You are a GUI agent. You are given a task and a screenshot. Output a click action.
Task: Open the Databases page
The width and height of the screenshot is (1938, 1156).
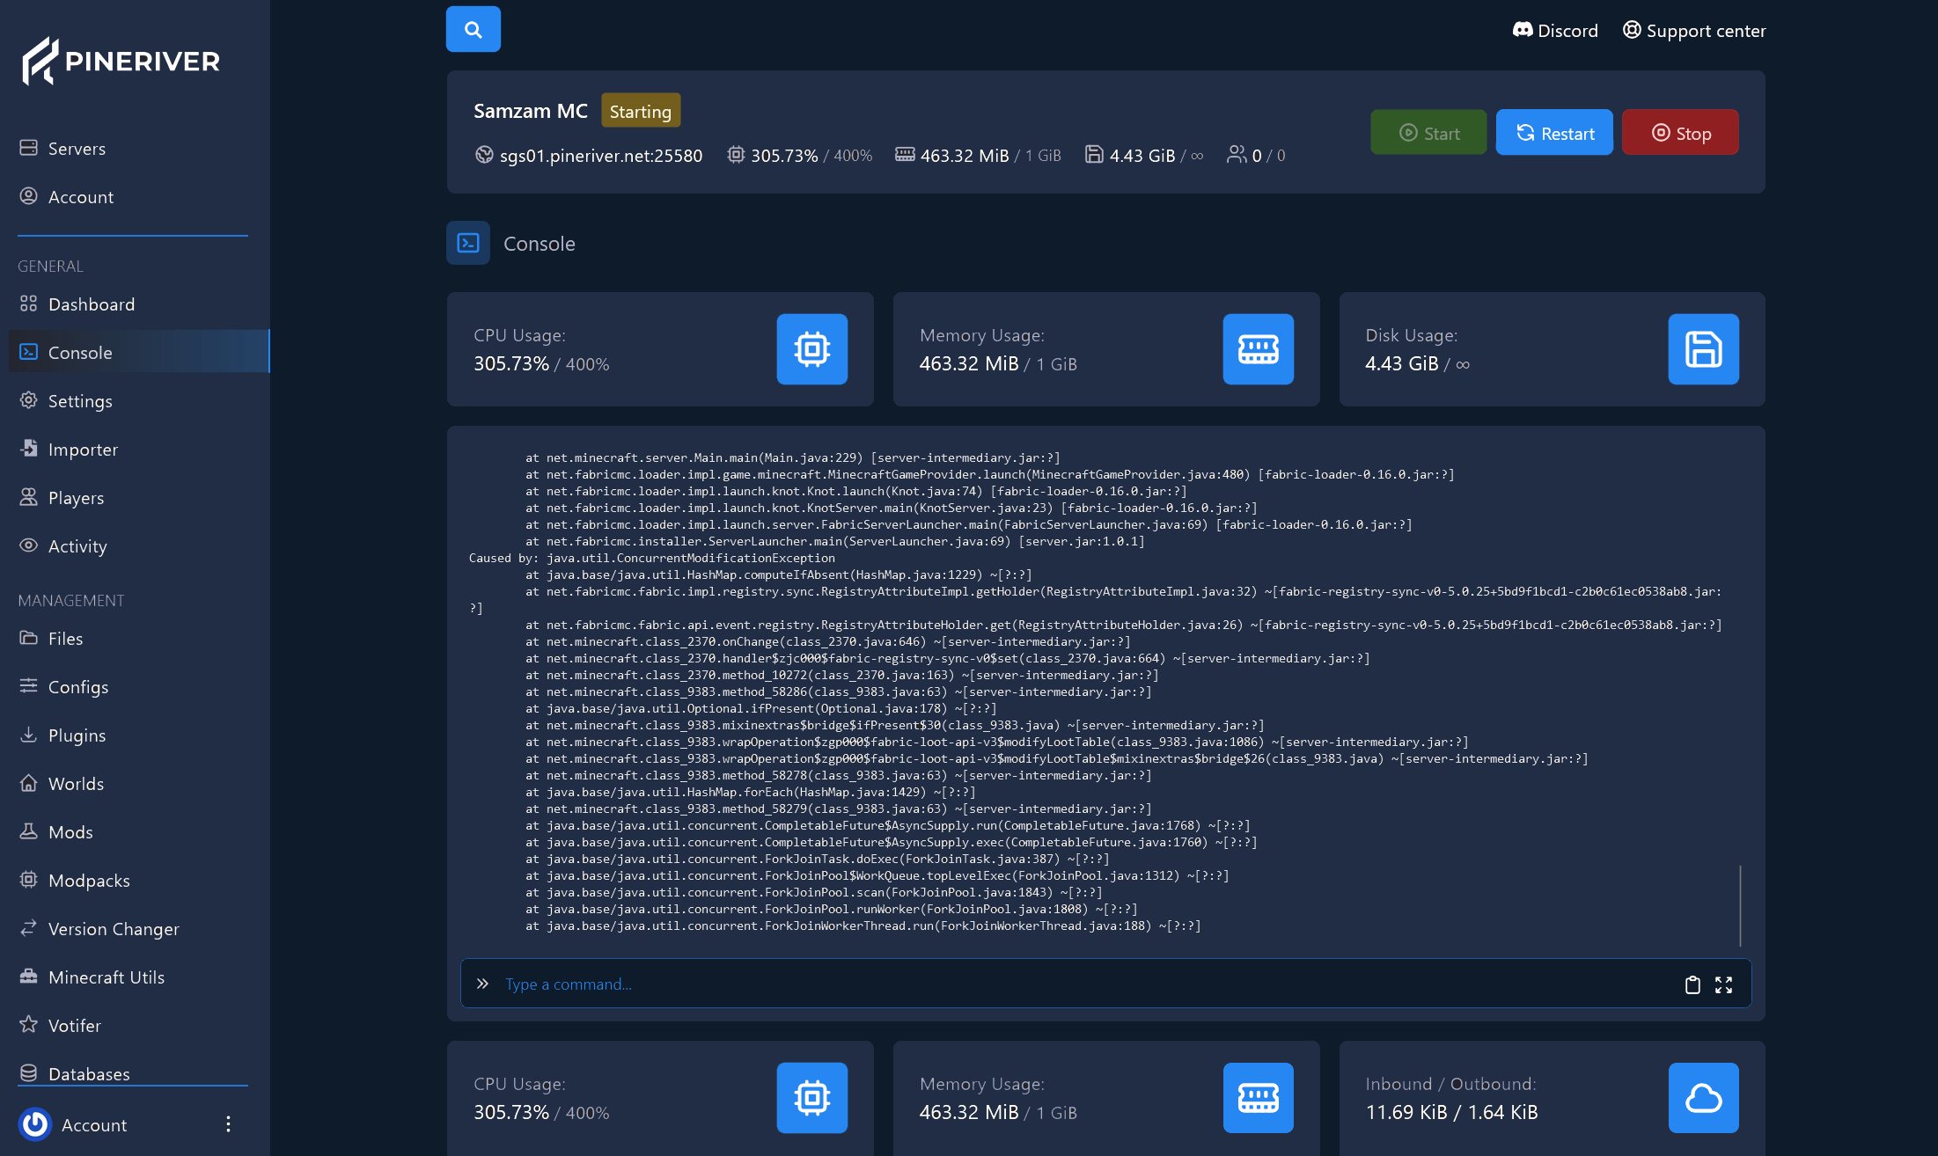coord(89,1074)
